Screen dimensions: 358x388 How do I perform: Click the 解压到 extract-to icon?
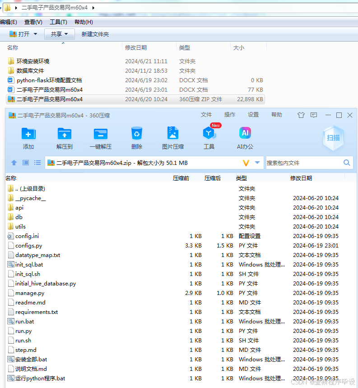pyautogui.click(x=65, y=134)
